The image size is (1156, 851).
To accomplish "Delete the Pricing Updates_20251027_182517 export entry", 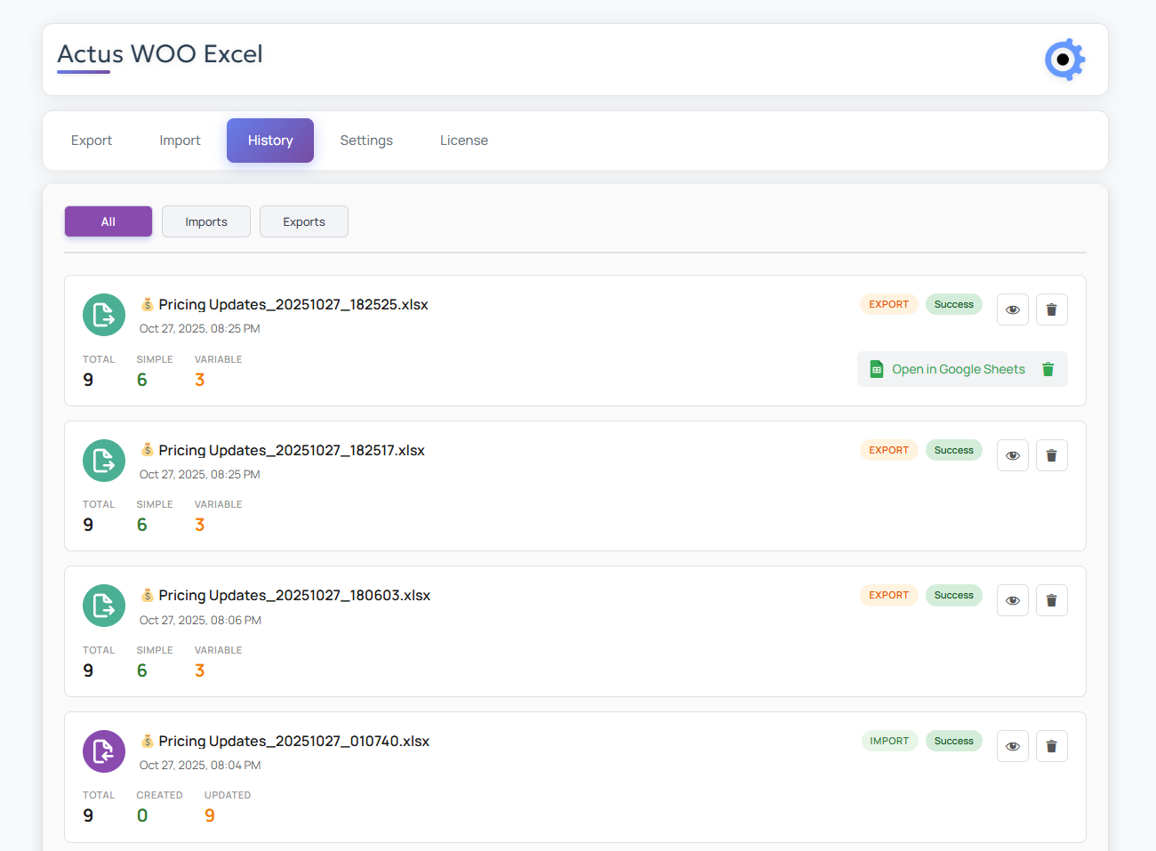I will pos(1051,454).
